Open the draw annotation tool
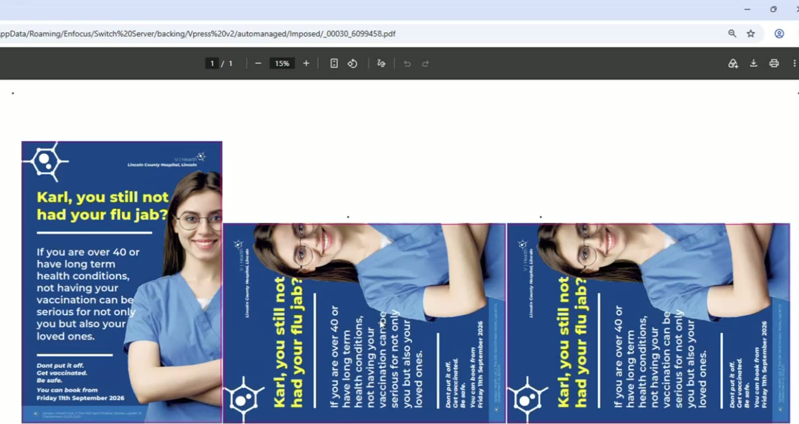 [x=382, y=63]
